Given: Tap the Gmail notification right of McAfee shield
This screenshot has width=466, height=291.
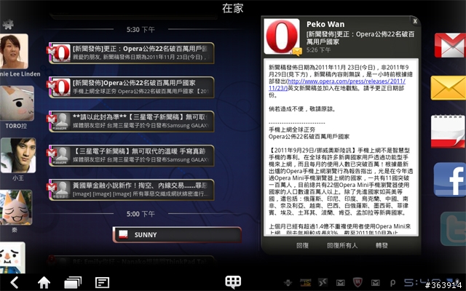Looking at the screenshot, I should [x=376, y=282].
